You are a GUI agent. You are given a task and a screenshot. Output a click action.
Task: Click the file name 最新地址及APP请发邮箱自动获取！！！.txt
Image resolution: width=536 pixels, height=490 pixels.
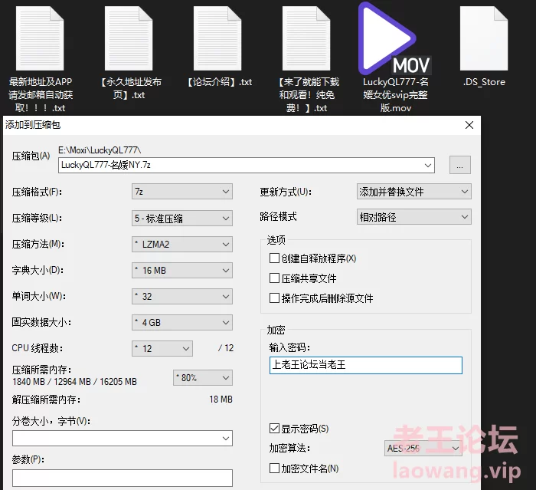coord(41,95)
